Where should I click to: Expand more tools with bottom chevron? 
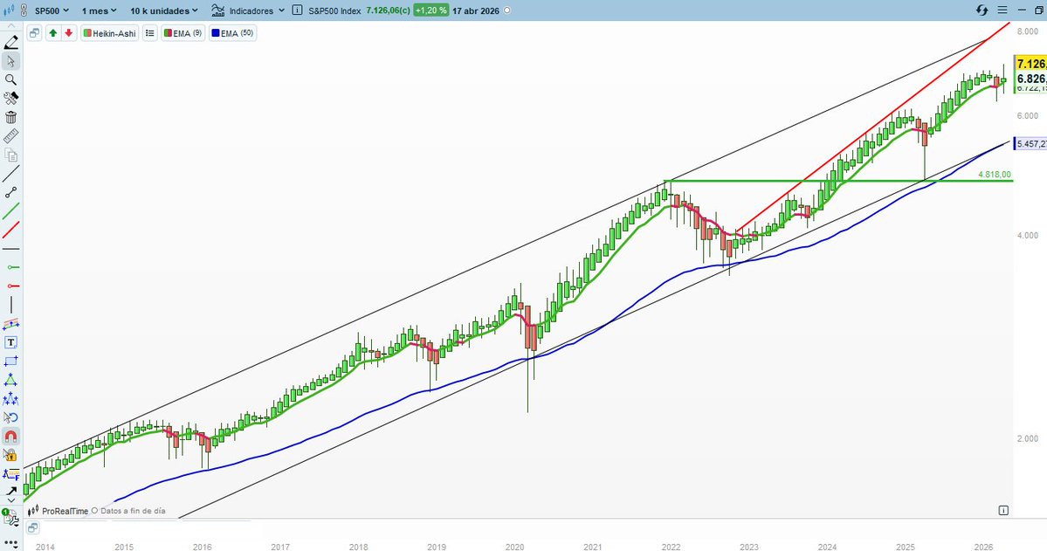tap(10, 501)
